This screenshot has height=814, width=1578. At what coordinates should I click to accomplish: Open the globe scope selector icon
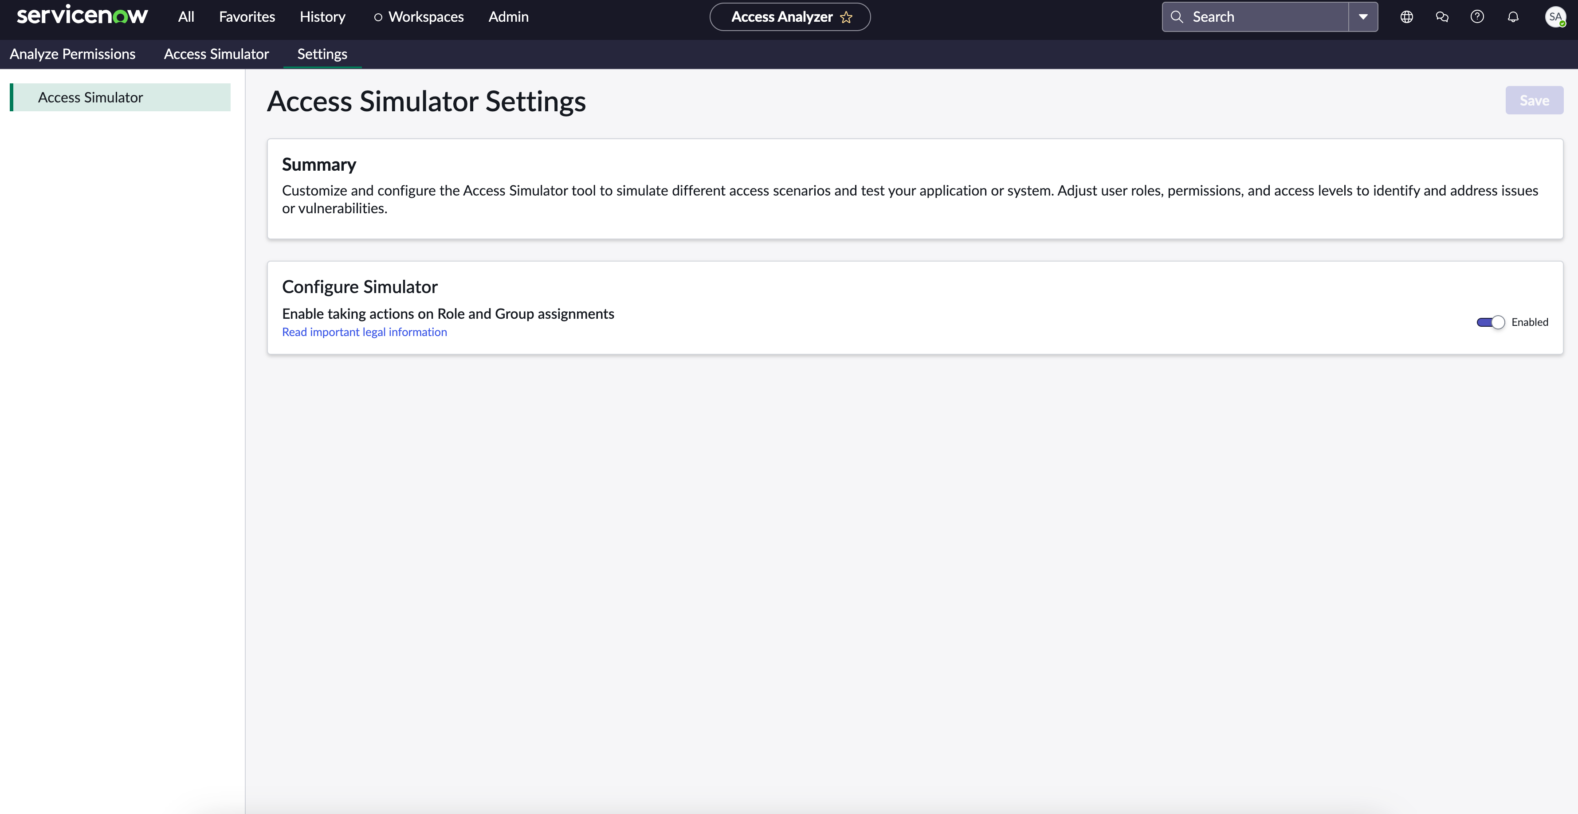click(1406, 16)
